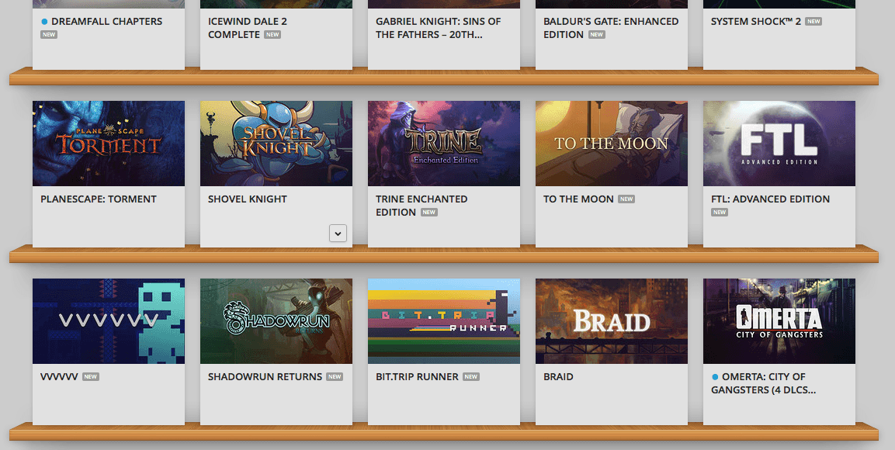Click the blue update dot beside Omerta

tap(715, 377)
